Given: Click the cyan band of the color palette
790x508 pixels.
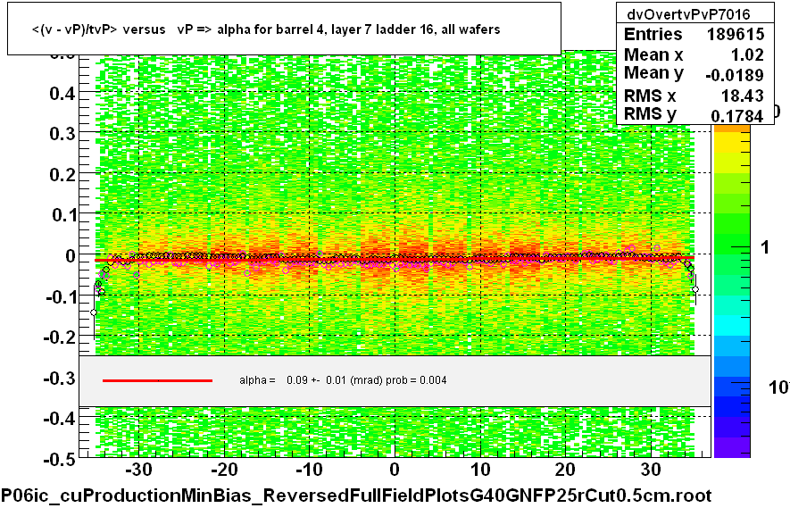Looking at the screenshot, I should click(x=732, y=326).
